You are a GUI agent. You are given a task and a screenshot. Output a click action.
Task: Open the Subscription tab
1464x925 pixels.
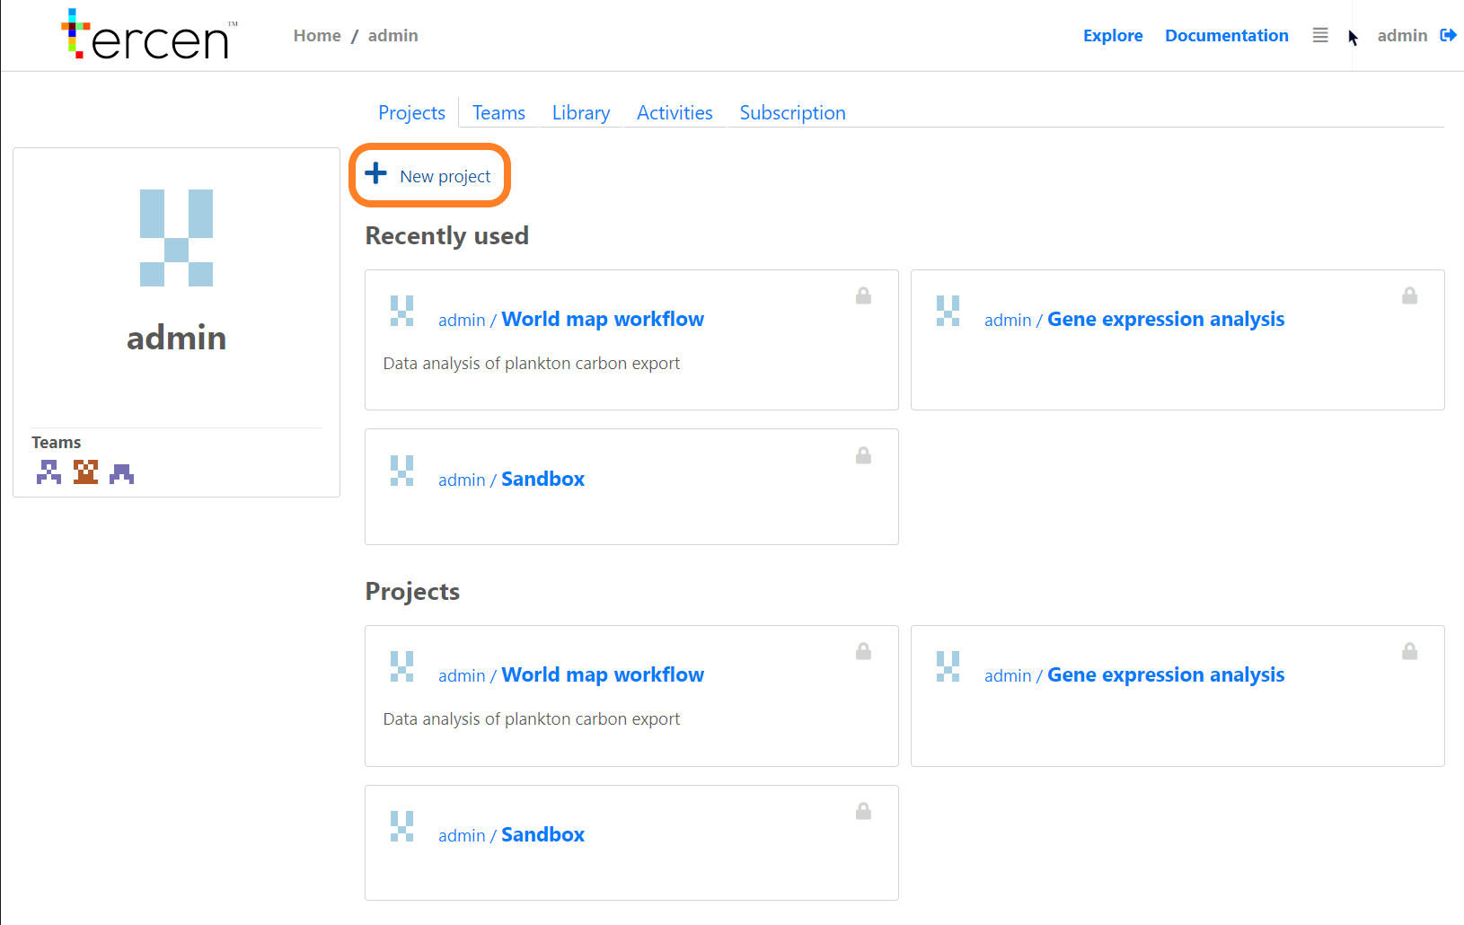pyautogui.click(x=792, y=112)
